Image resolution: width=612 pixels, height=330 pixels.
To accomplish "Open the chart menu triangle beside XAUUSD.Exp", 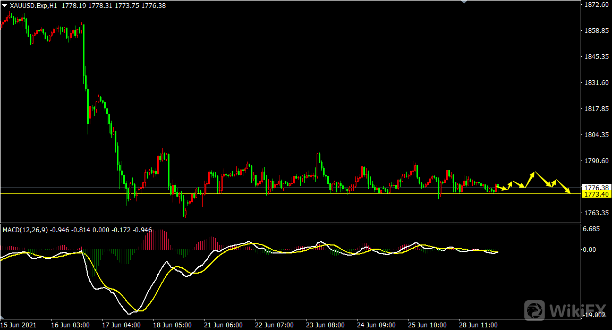I will coord(4,5).
